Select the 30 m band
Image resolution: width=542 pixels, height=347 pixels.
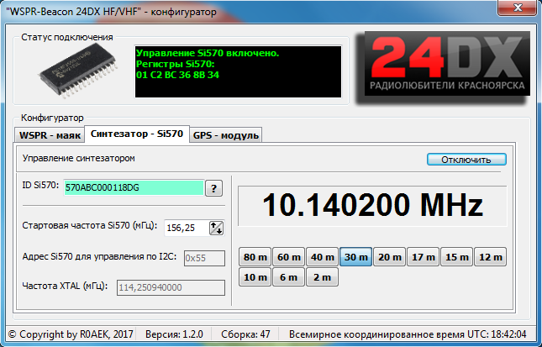(x=356, y=257)
